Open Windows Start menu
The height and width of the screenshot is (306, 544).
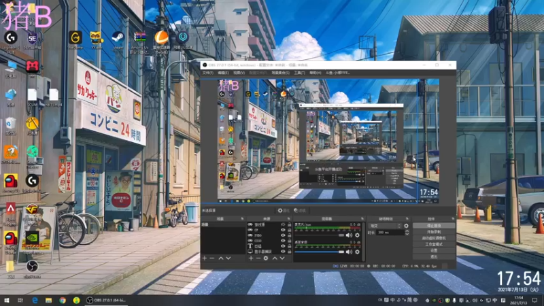pyautogui.click(x=6, y=300)
